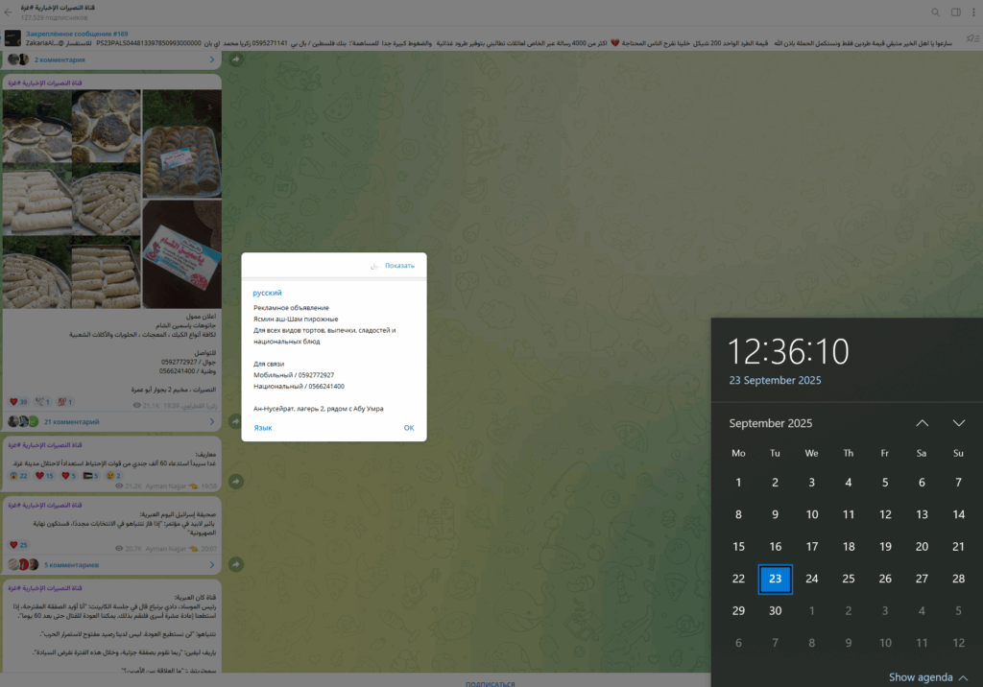Expand Show agenda in calendar flyout
Screen dimensions: 983x687
(927, 676)
